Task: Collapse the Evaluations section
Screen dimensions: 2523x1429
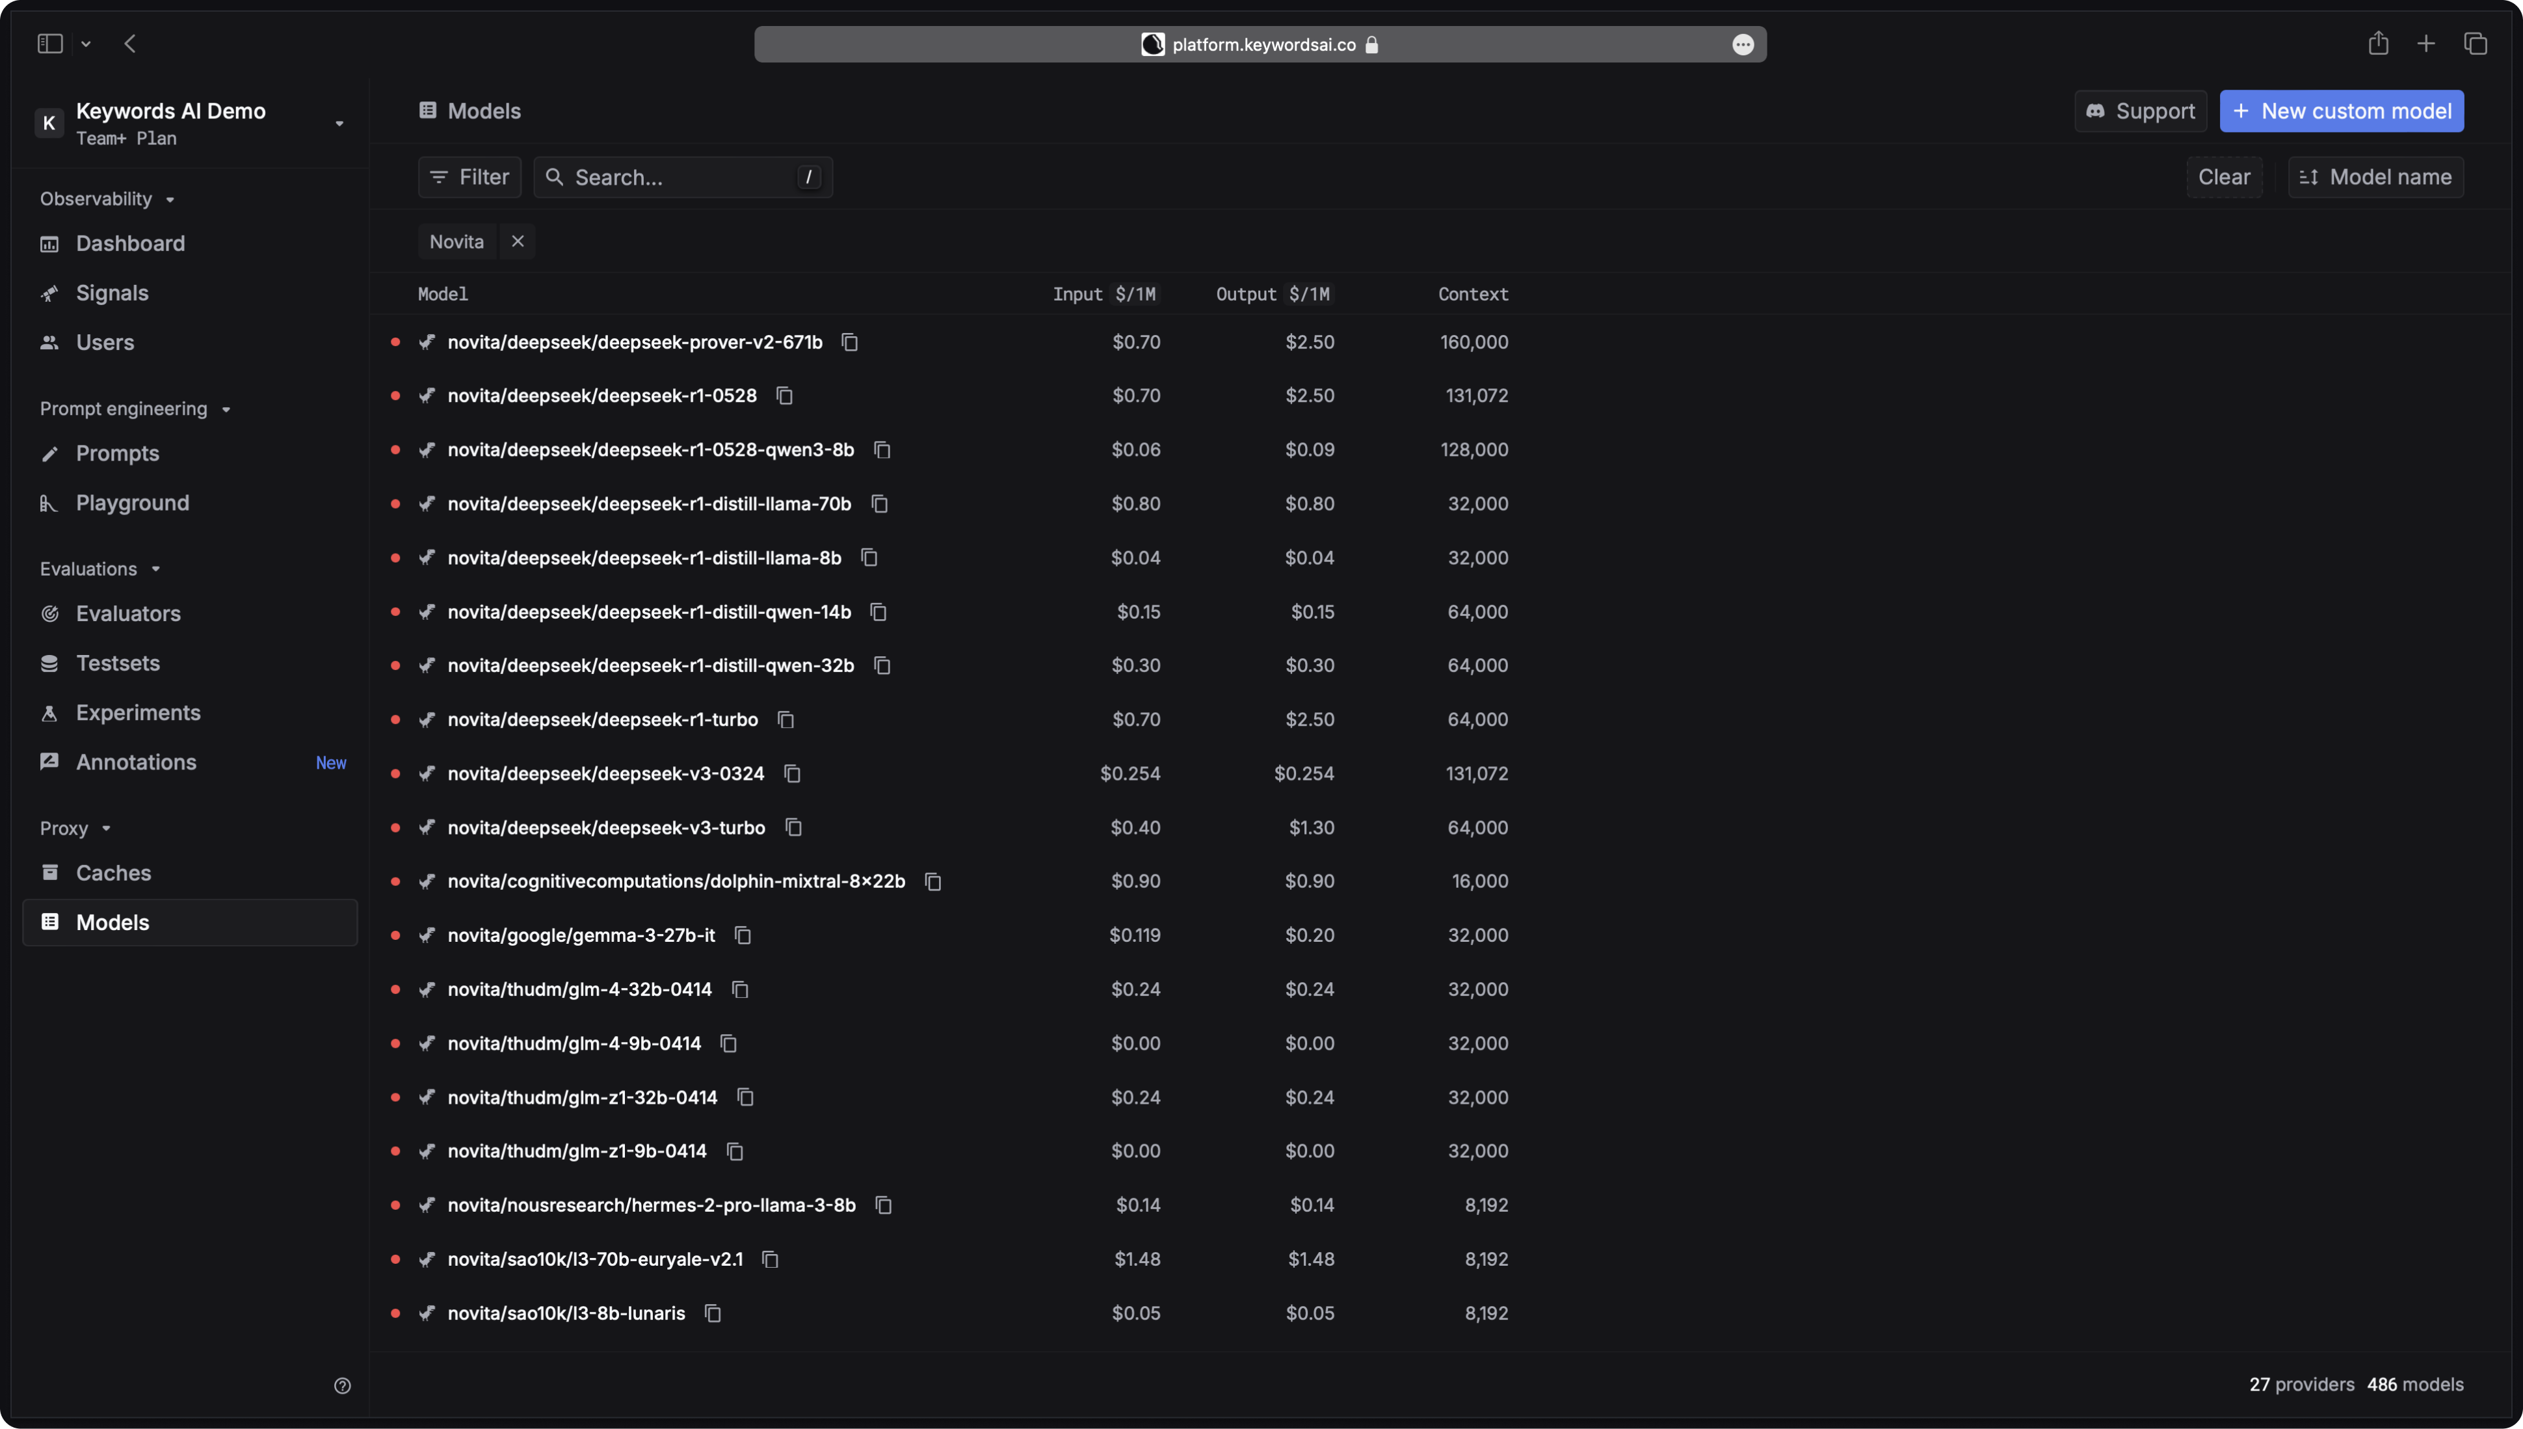Action: [100, 569]
